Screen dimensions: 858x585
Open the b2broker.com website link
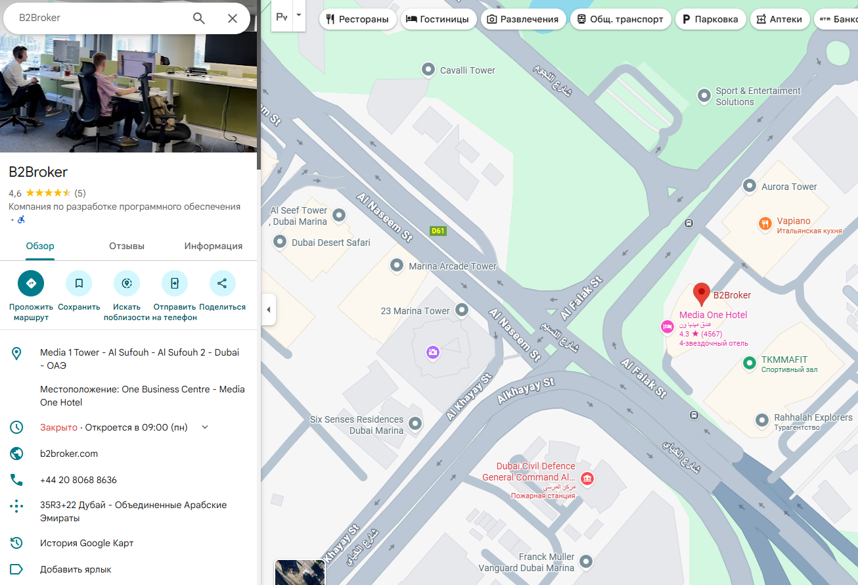[x=69, y=454]
